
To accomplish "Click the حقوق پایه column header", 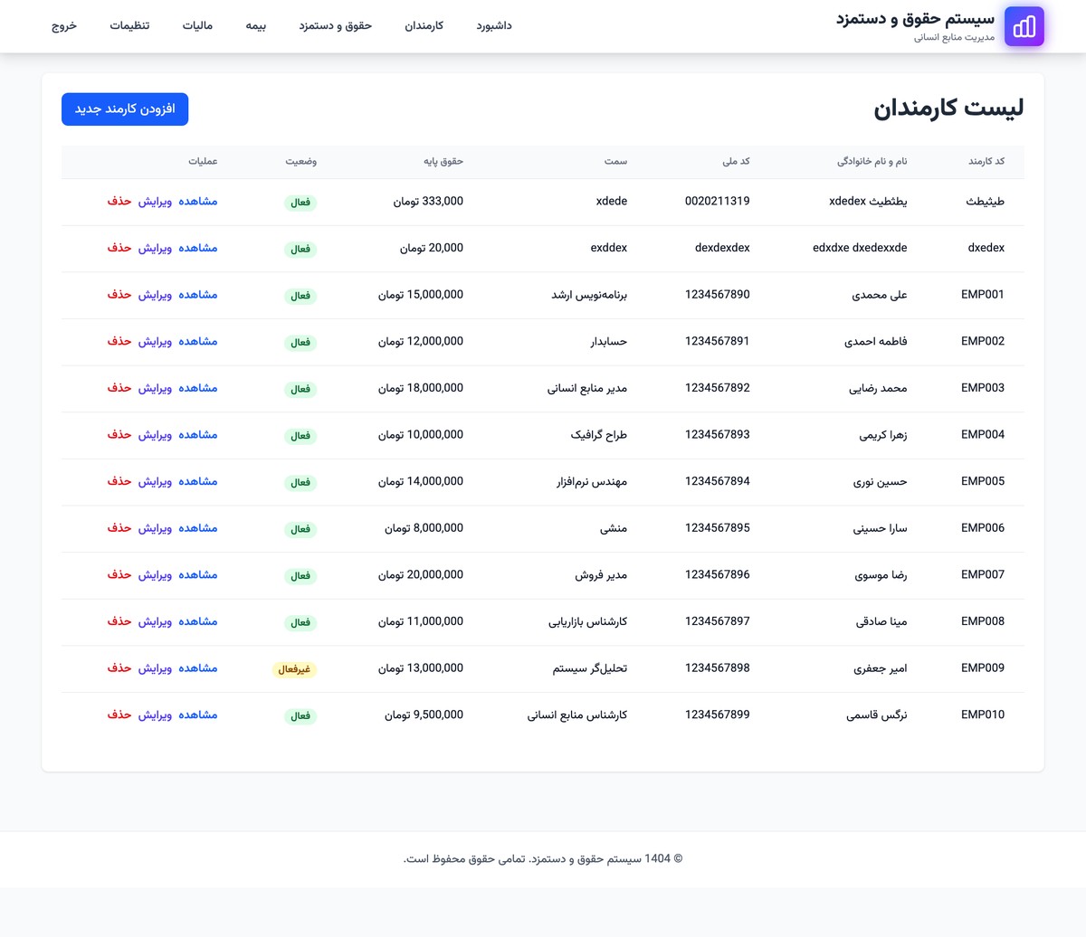I will pyautogui.click(x=443, y=161).
